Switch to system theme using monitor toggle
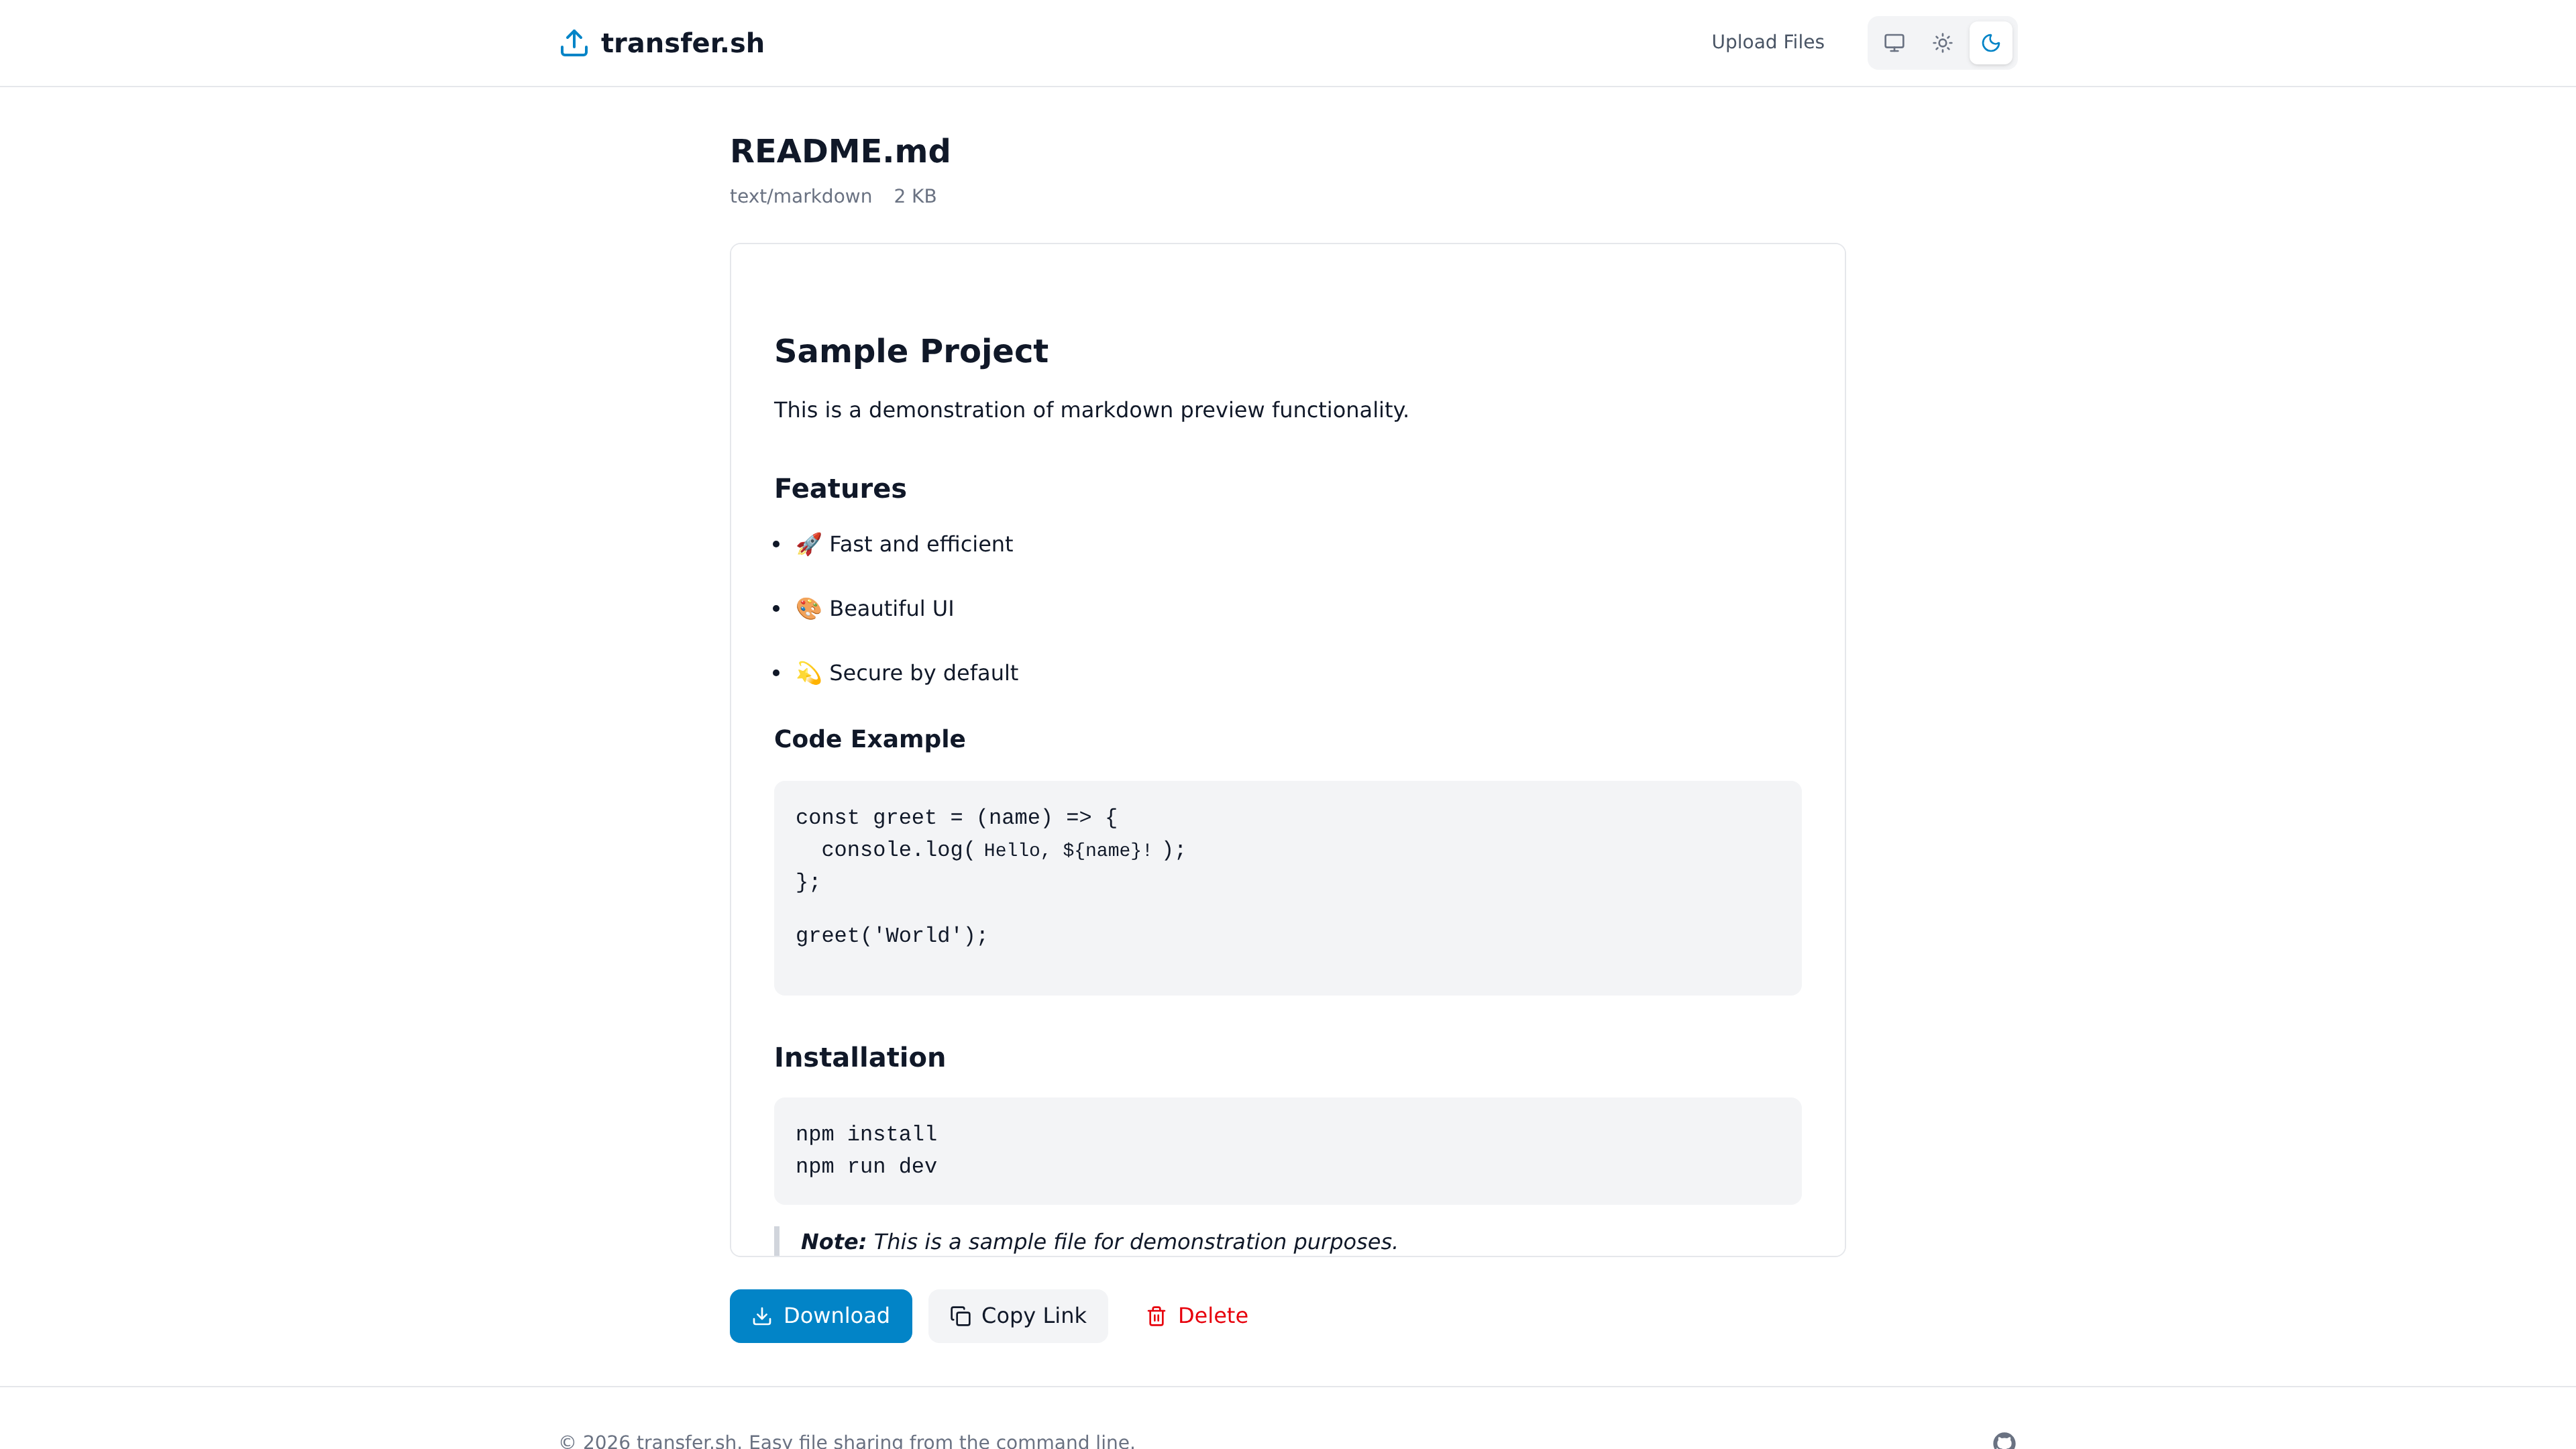The width and height of the screenshot is (2576, 1449). click(x=1893, y=42)
